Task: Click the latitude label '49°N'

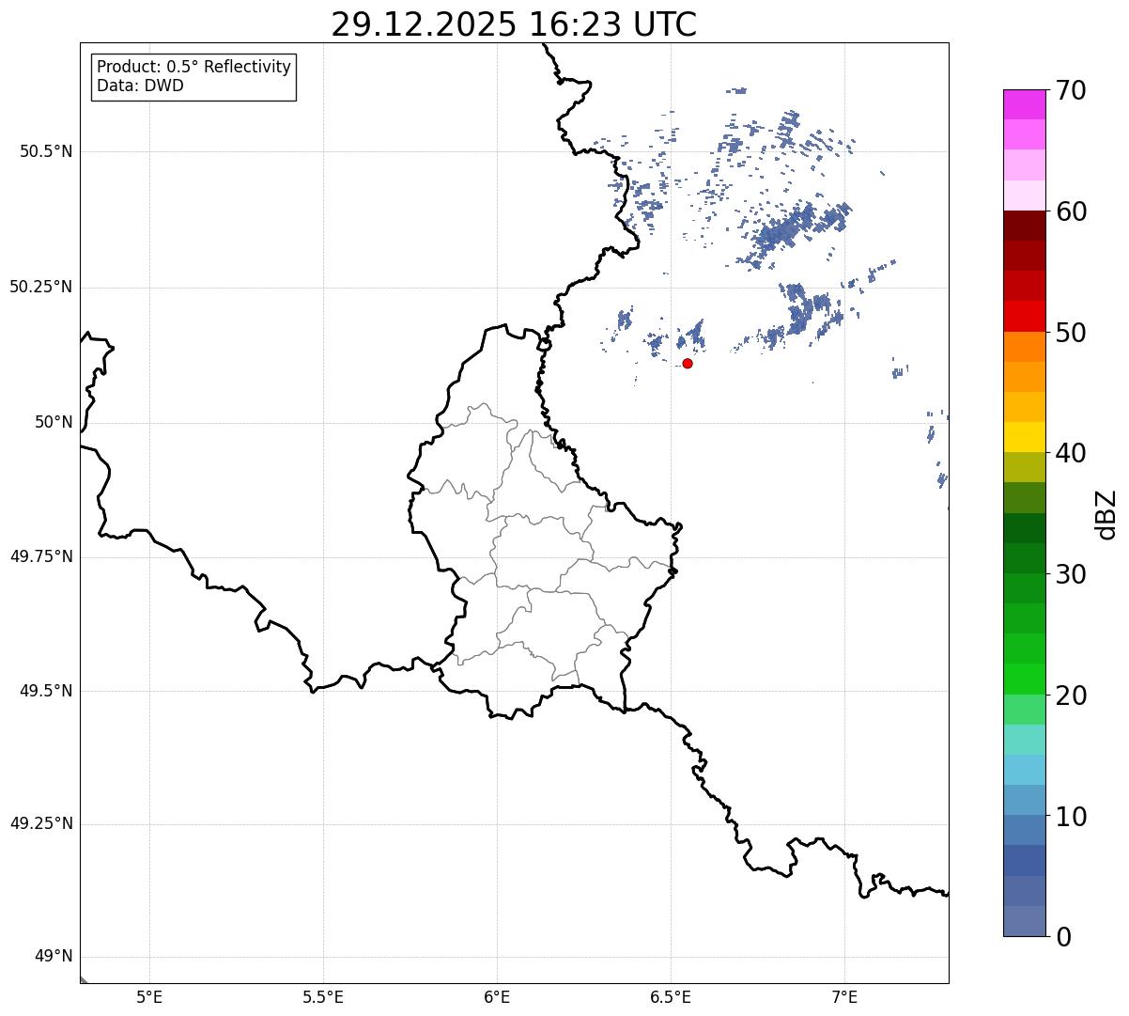Action: pyautogui.click(x=54, y=957)
